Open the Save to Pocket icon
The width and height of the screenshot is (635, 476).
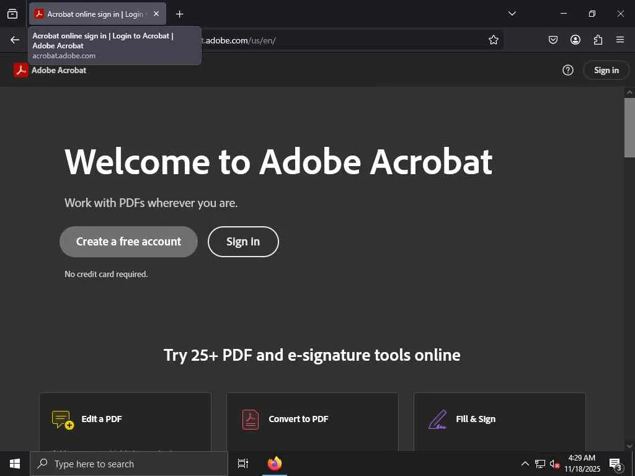coord(553,40)
